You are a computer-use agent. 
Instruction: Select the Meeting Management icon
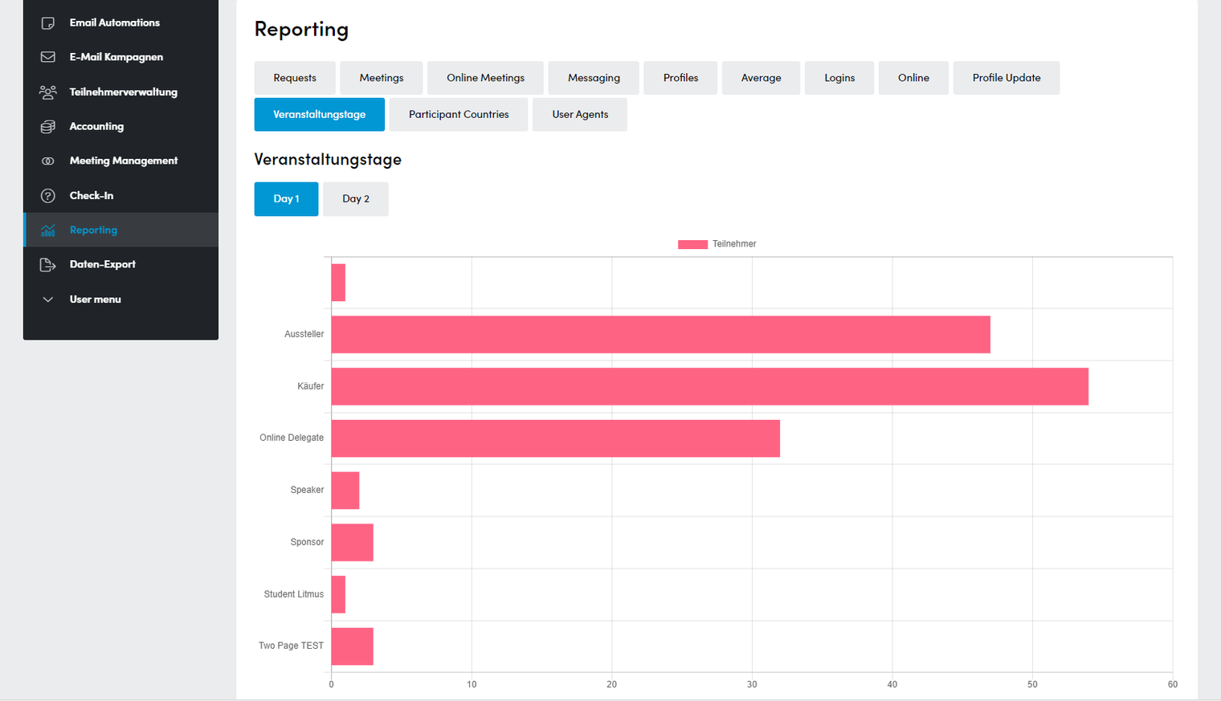[48, 161]
